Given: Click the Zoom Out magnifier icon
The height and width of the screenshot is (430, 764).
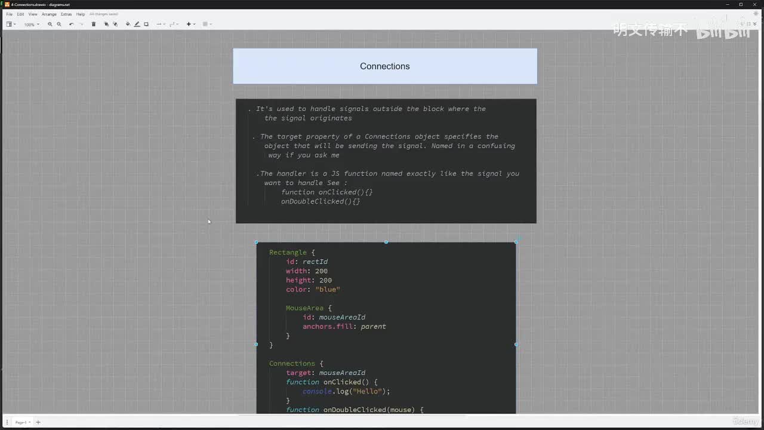Looking at the screenshot, I should tap(59, 24).
